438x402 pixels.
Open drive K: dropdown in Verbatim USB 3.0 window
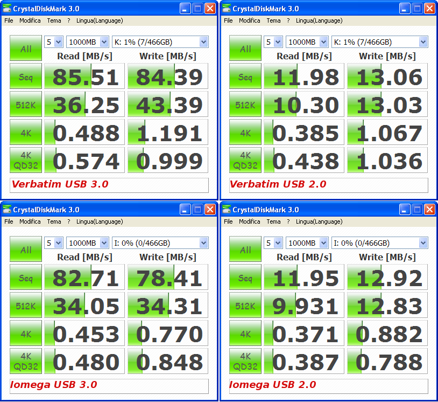[x=160, y=42]
